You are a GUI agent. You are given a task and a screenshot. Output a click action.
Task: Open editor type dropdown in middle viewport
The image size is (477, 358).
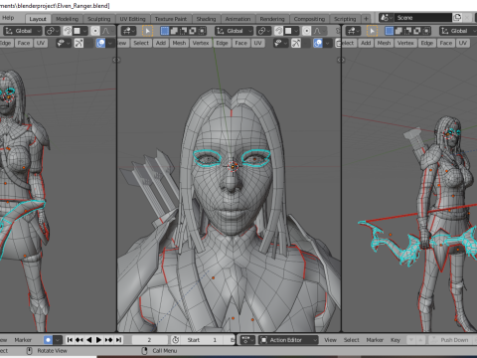point(128,31)
